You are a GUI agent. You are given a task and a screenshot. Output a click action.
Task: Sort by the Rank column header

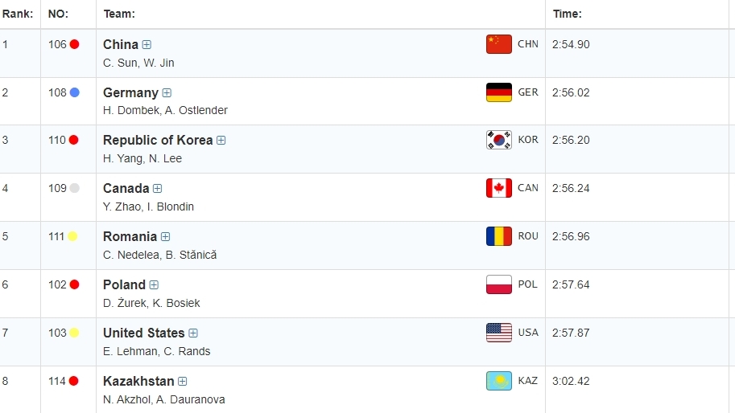click(x=17, y=14)
